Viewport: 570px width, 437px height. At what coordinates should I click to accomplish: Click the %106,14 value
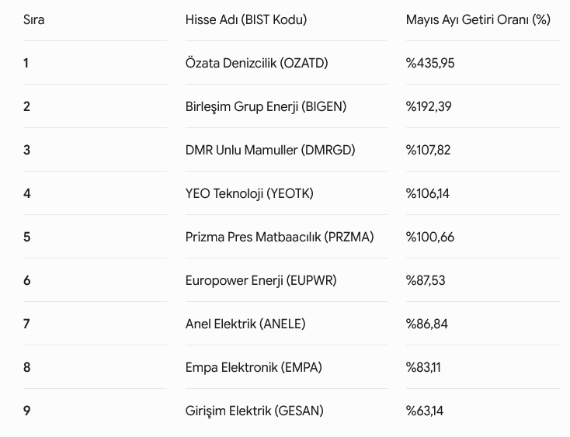(x=427, y=193)
